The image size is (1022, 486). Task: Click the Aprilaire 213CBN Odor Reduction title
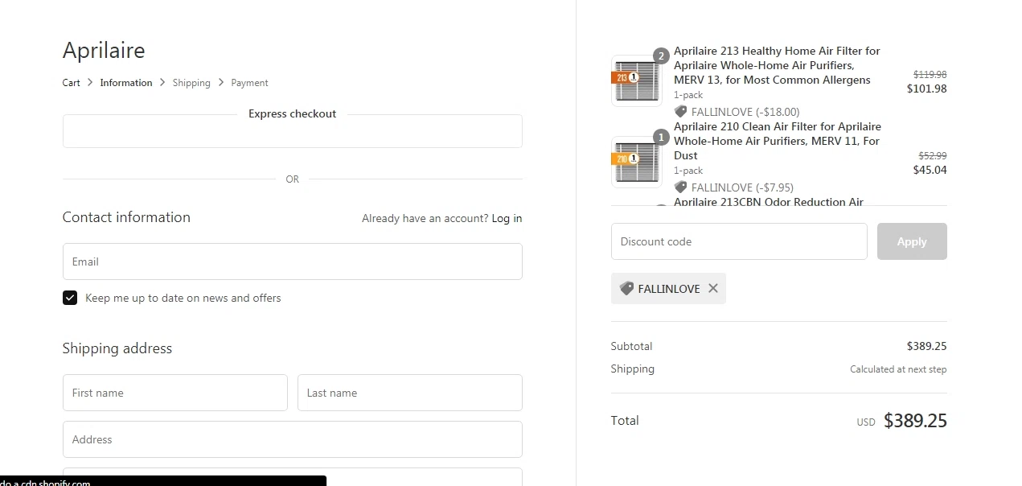click(x=769, y=201)
